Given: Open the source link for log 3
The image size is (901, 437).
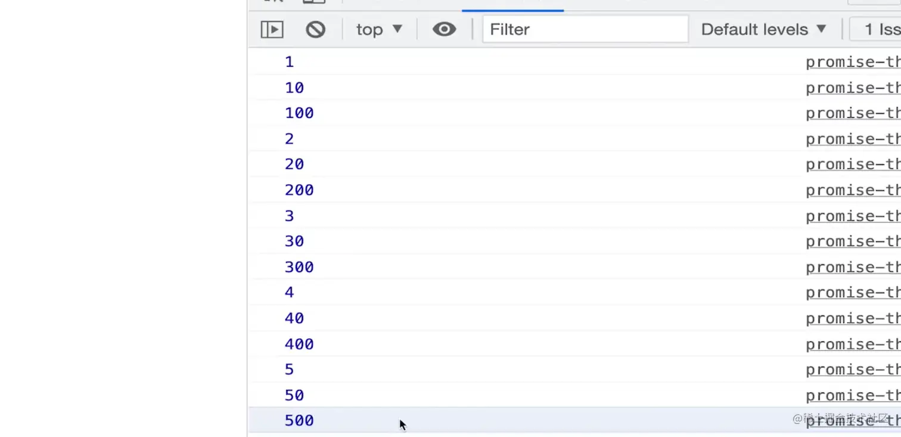Looking at the screenshot, I should [x=853, y=216].
